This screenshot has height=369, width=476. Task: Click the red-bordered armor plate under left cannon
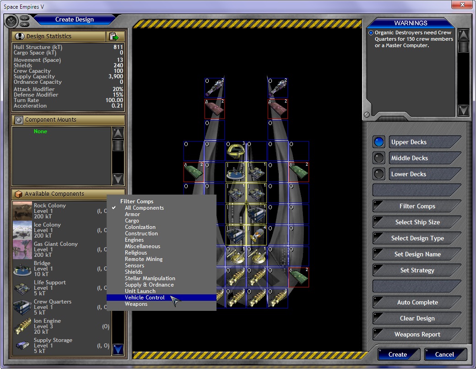click(x=215, y=109)
